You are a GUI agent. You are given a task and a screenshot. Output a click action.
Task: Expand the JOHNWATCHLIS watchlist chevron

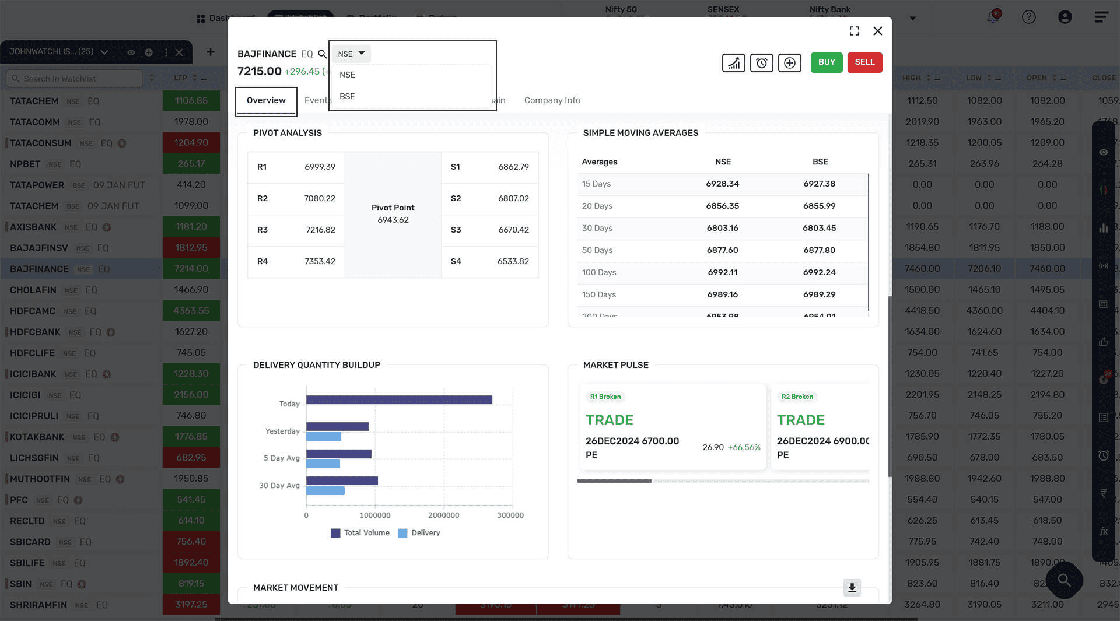tap(104, 52)
